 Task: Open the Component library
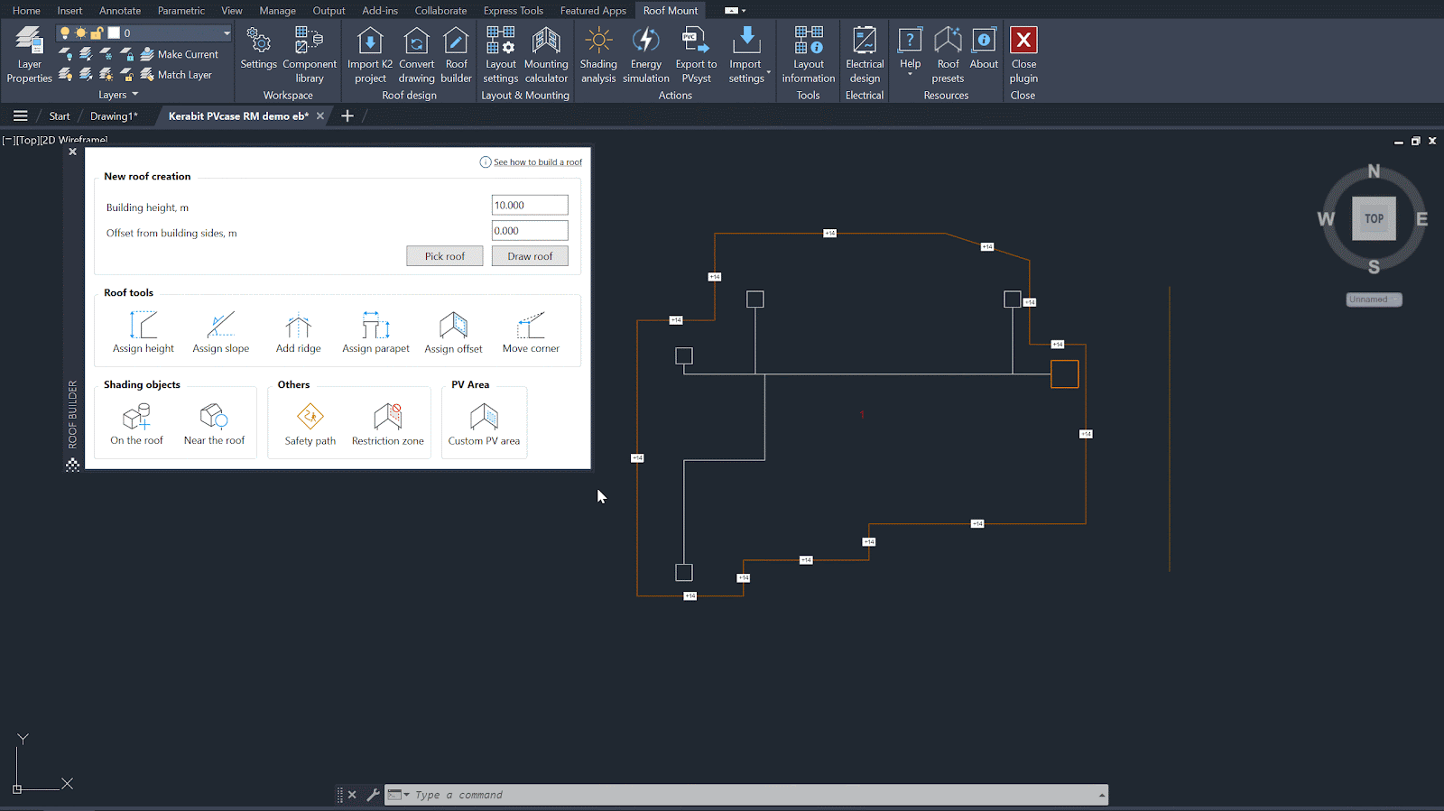(309, 55)
